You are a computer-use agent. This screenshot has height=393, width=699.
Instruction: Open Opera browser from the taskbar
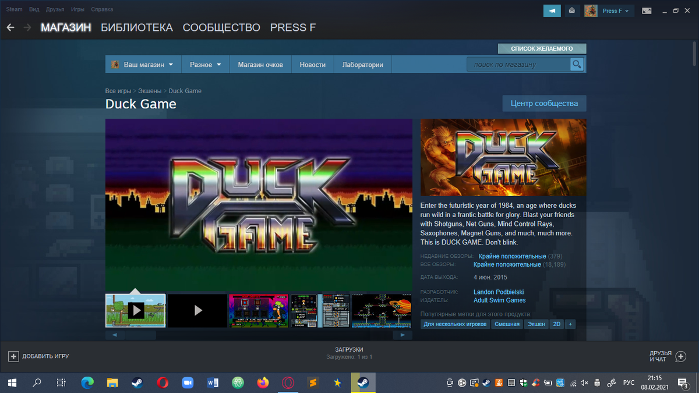(x=163, y=383)
